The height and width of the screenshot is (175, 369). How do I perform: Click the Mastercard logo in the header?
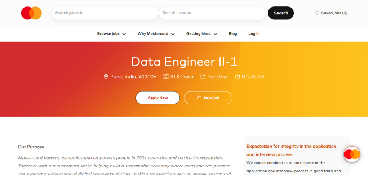point(31,13)
